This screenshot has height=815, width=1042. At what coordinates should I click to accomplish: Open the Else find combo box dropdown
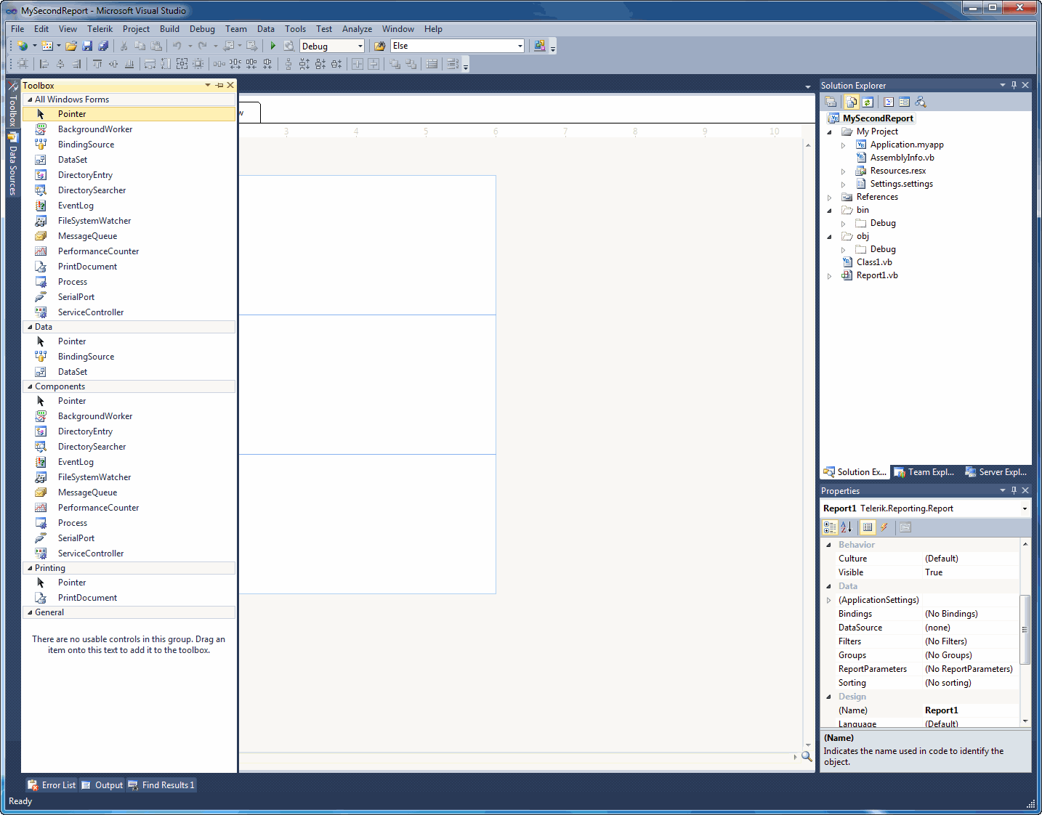click(x=520, y=46)
